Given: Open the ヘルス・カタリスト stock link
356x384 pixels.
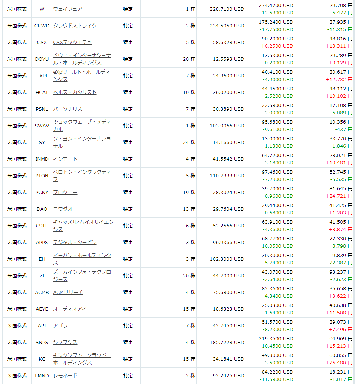Looking at the screenshot, I should click(75, 92).
